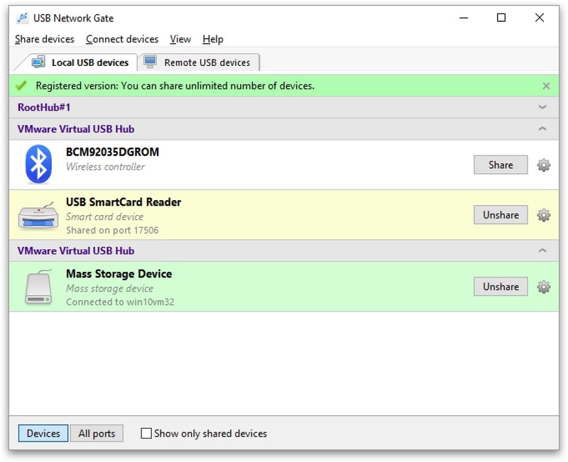Open the Help menu

[212, 39]
